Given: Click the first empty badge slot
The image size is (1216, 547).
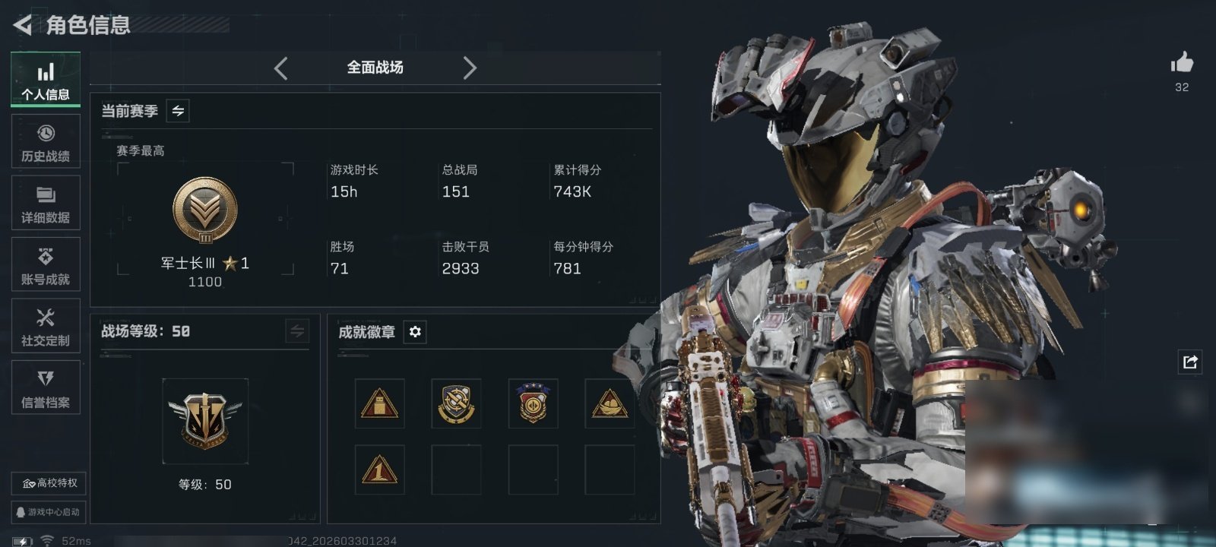Looking at the screenshot, I should (456, 470).
